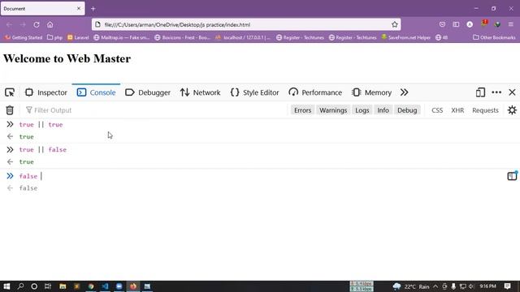Screen dimensions: 520x292
Task: Open the Debugger tab
Action: coord(148,92)
